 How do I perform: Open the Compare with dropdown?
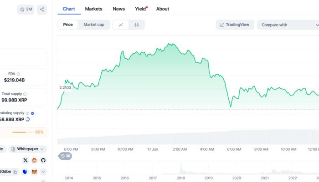tap(287, 25)
